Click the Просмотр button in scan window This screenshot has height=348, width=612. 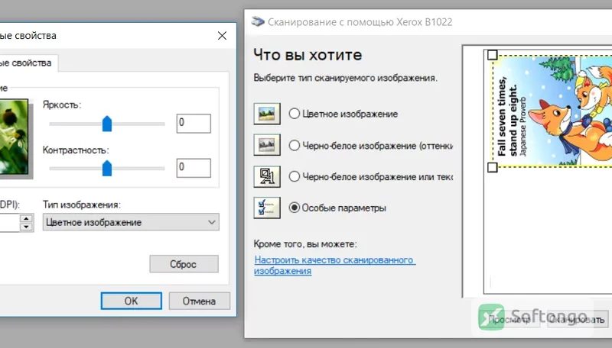tap(509, 319)
